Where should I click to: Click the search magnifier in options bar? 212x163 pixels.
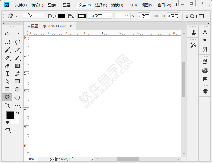coord(192,16)
